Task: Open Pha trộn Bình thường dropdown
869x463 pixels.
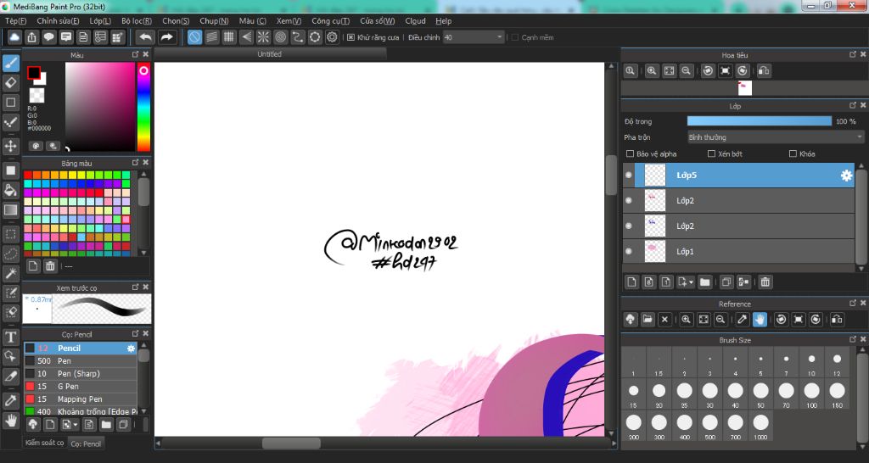Action: click(x=776, y=137)
